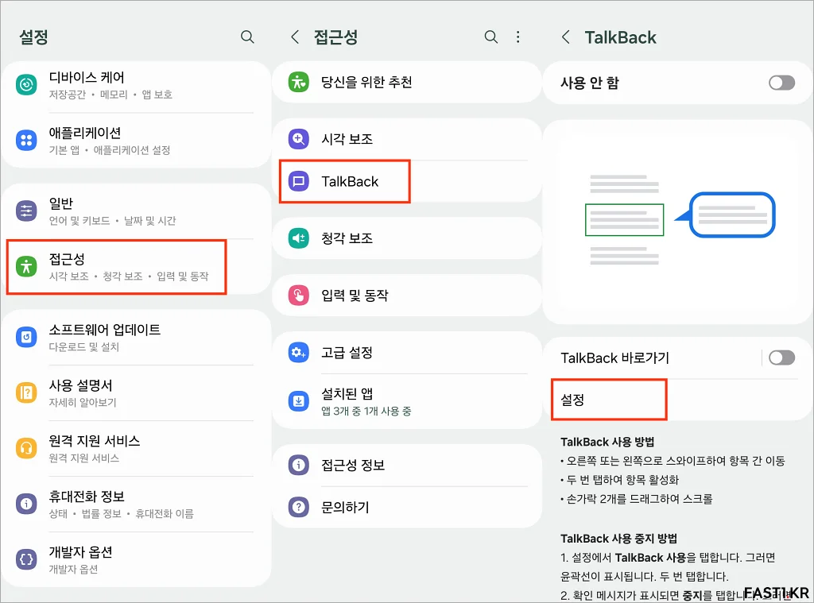Select the 'TalkBack 사용 방법' heading
Image resolution: width=814 pixels, height=603 pixels.
click(607, 443)
